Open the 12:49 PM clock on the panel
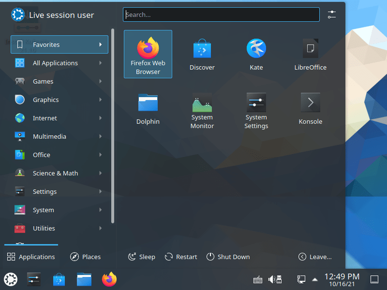387x290 pixels. [x=342, y=280]
